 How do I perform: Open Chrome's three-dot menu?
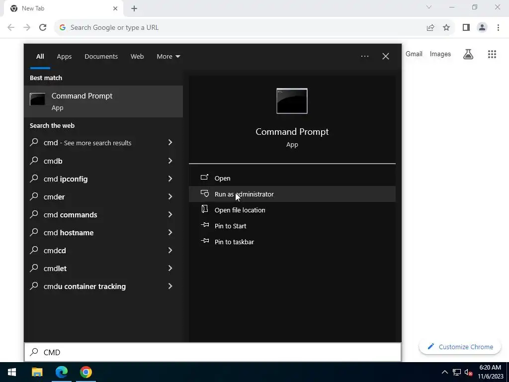(498, 28)
